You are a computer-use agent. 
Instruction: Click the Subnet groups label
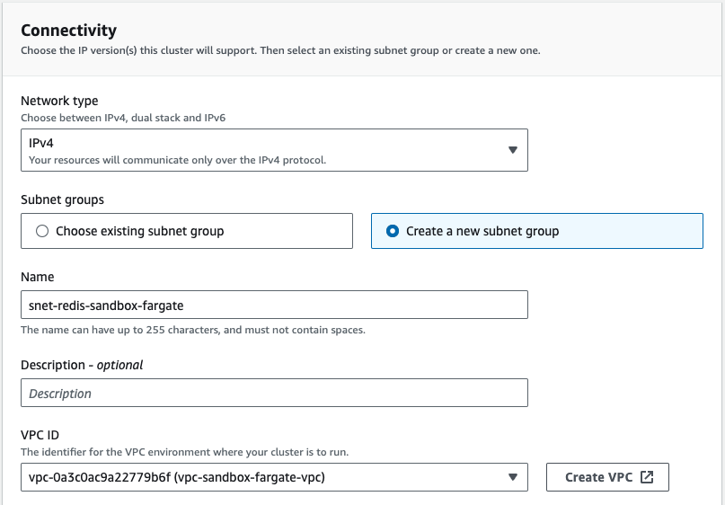click(62, 199)
